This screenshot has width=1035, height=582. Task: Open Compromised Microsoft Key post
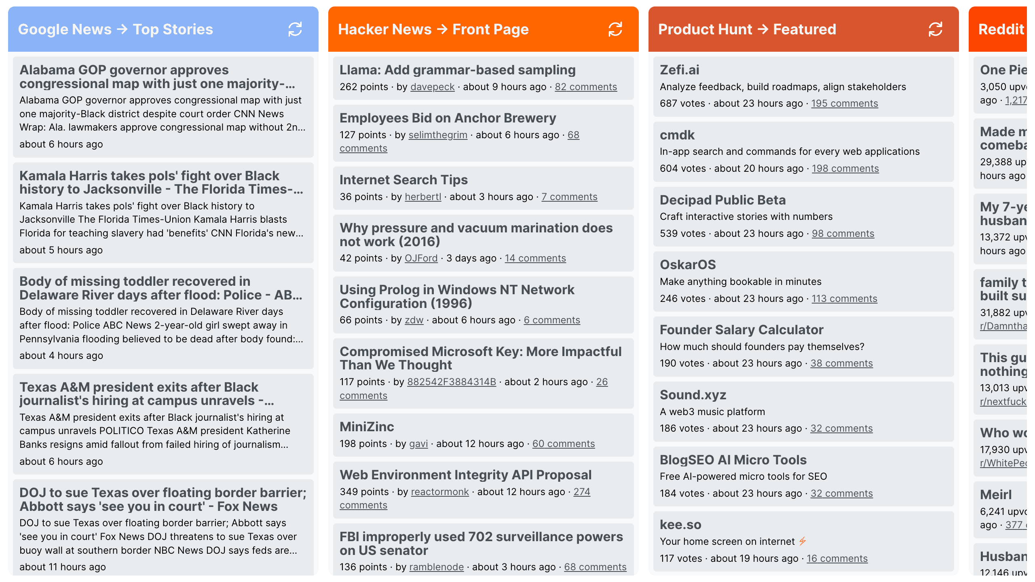click(x=481, y=358)
